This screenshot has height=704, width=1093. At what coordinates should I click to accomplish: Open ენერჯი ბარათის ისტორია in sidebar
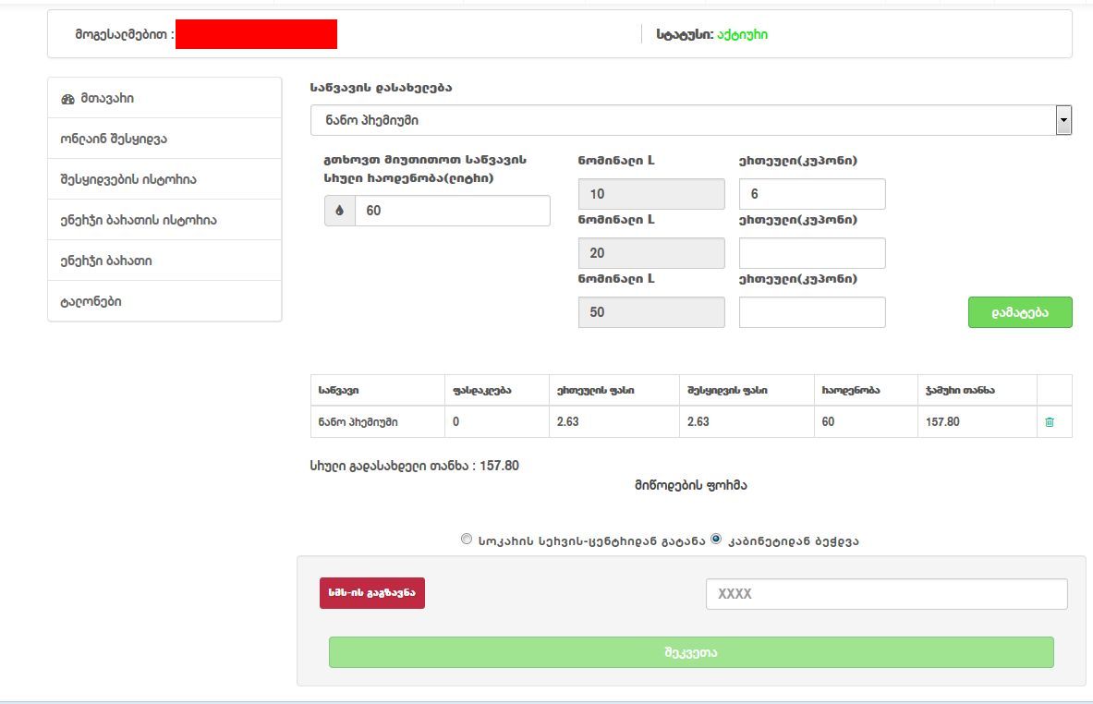tap(164, 220)
